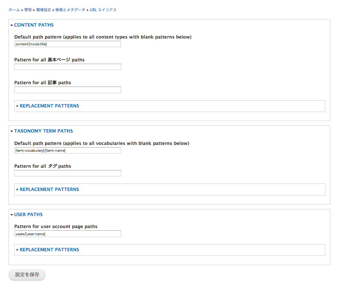Image resolution: width=337 pixels, height=288 pixels.
Task: Go to ホーム breadcrumb link
Action: pyautogui.click(x=14, y=10)
